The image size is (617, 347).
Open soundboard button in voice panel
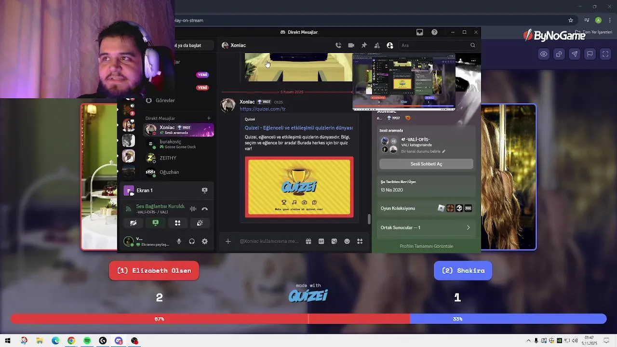point(200,223)
